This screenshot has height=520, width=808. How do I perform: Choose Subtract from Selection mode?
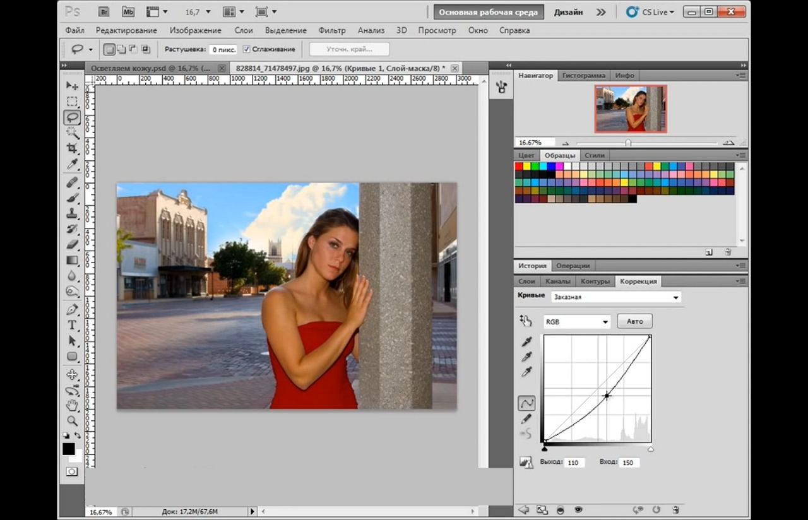tap(133, 49)
